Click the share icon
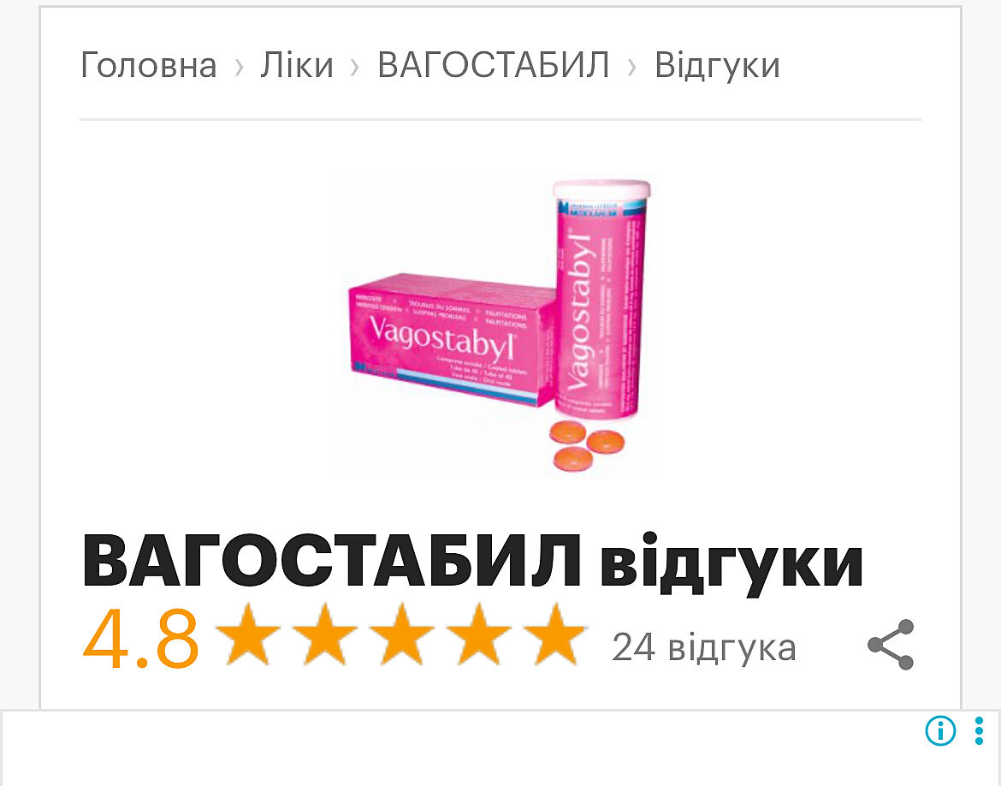This screenshot has height=786, width=1001. 891,644
